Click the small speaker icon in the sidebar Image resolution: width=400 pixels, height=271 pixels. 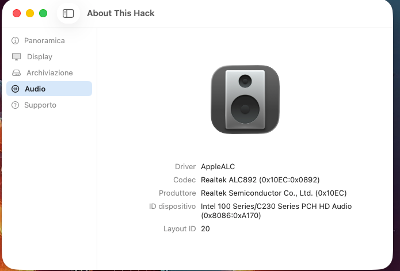coord(16,89)
